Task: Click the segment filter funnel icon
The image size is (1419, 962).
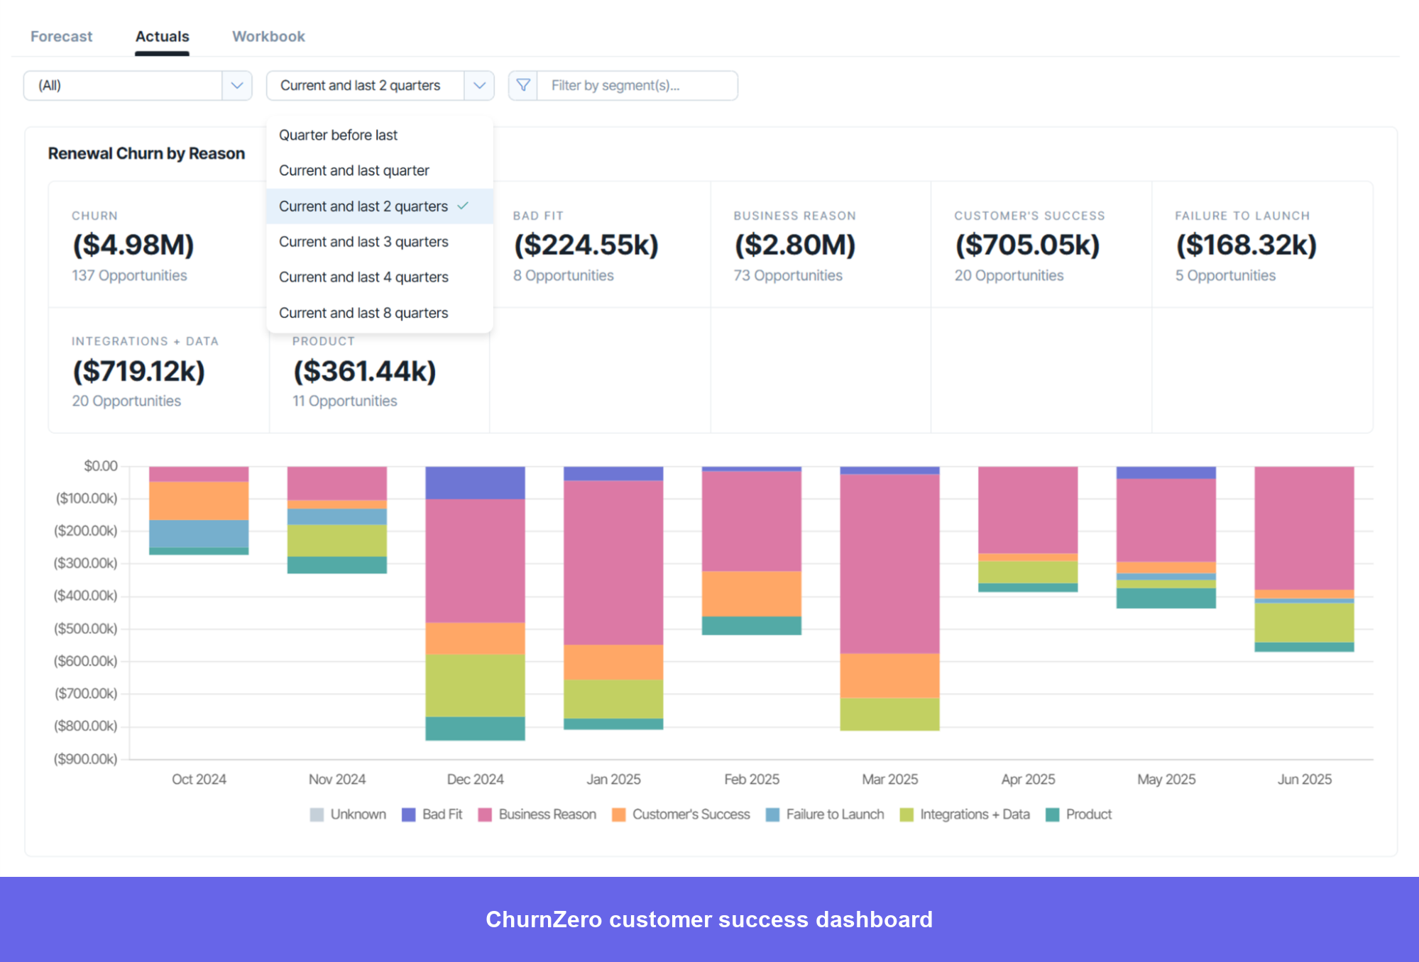Action: [523, 85]
